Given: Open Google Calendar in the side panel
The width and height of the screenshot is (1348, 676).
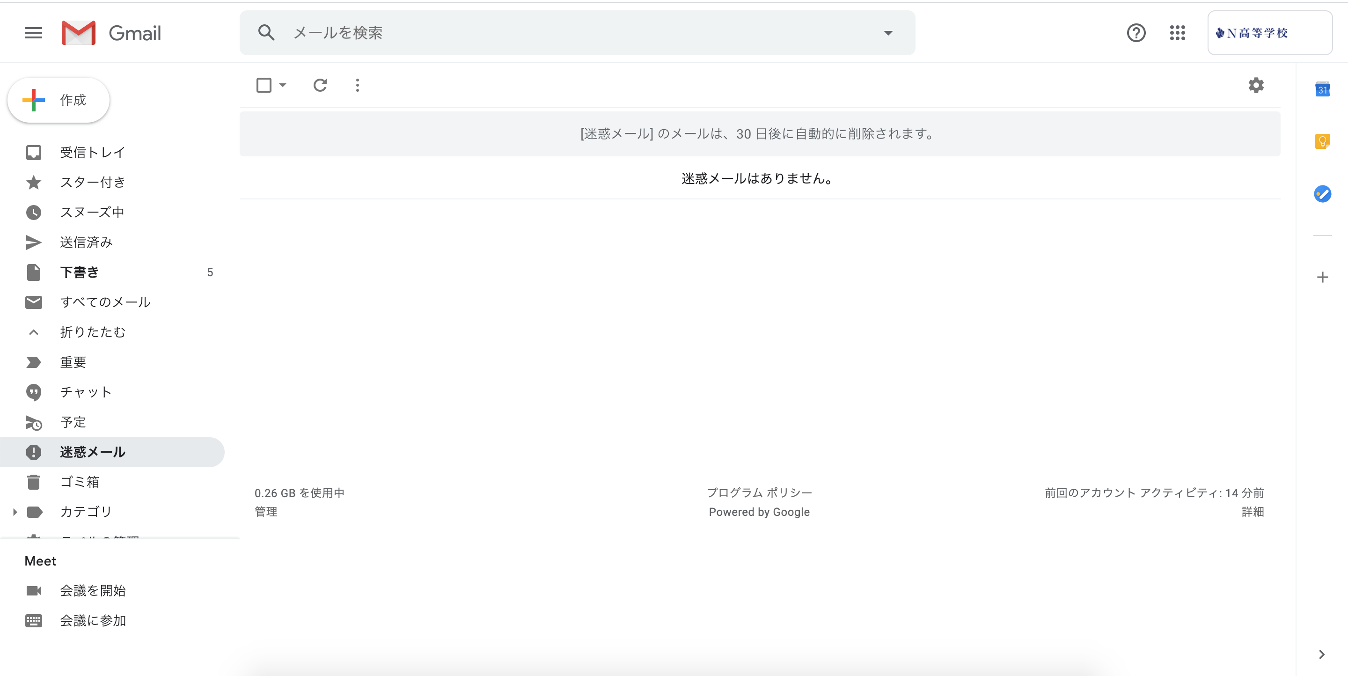Looking at the screenshot, I should [x=1323, y=89].
